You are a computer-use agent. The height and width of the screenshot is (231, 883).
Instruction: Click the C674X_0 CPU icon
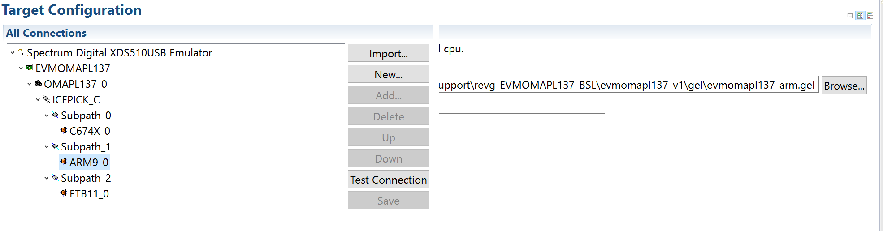pyautogui.click(x=64, y=130)
